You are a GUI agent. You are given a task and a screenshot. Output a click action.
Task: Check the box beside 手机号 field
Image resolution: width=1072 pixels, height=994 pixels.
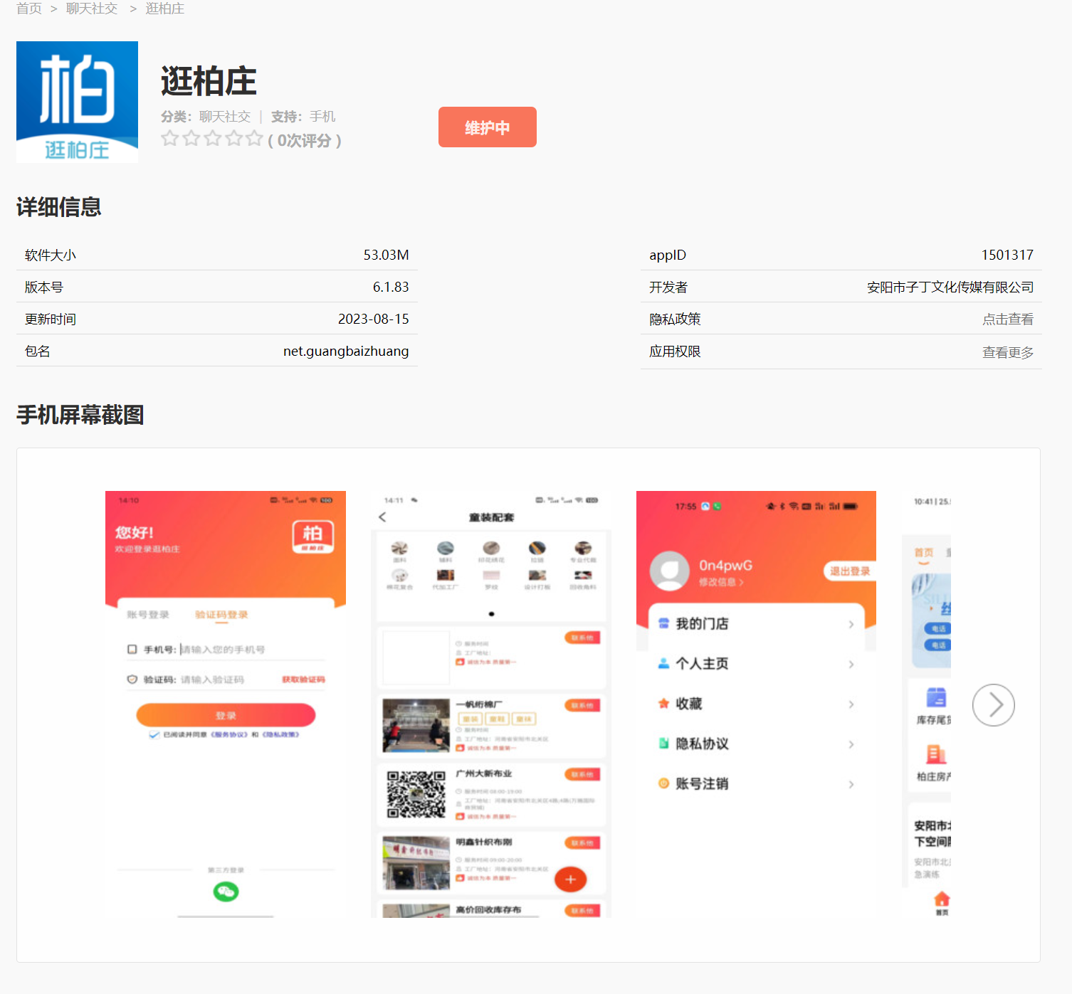[132, 650]
